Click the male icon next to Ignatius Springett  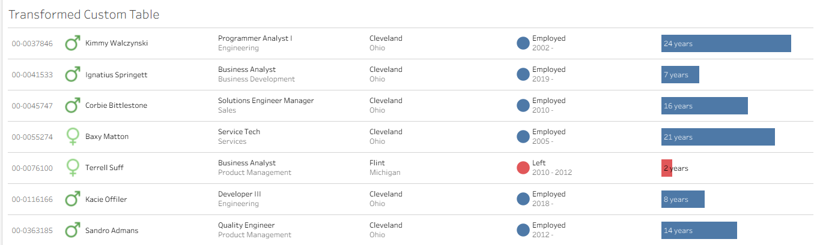(73, 74)
